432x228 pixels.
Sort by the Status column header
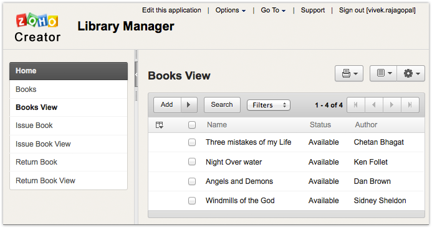point(320,125)
